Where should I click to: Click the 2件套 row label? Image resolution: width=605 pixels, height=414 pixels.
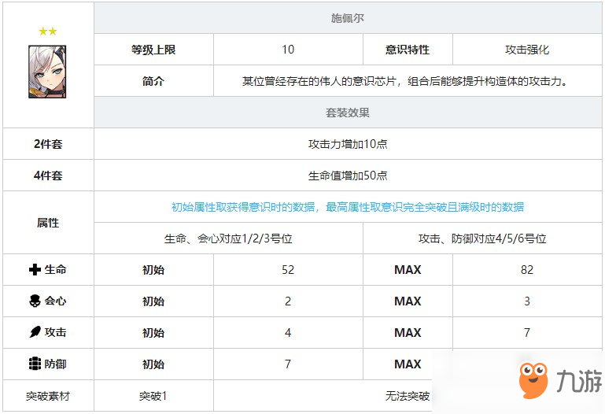[48, 144]
